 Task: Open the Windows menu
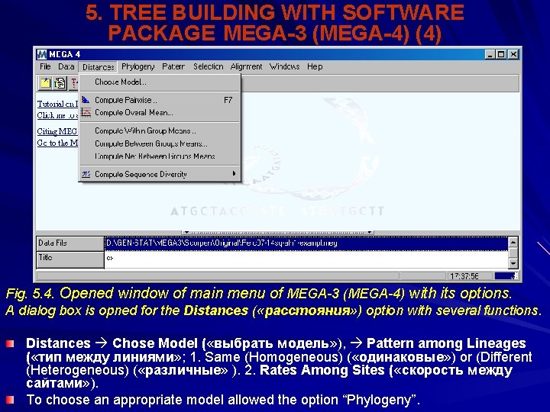284,66
